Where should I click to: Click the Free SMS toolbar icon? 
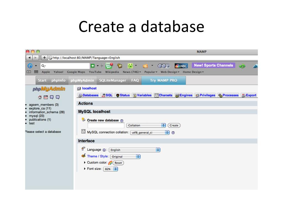pyautogui.click(x=109, y=66)
